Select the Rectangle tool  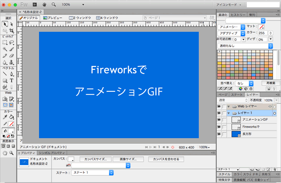[x=5, y=81]
